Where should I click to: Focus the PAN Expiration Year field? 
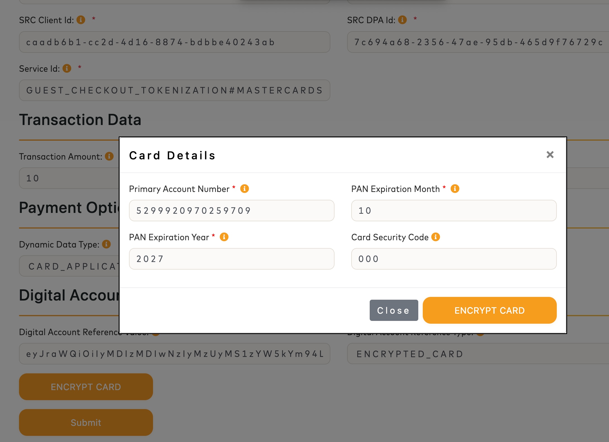click(232, 259)
